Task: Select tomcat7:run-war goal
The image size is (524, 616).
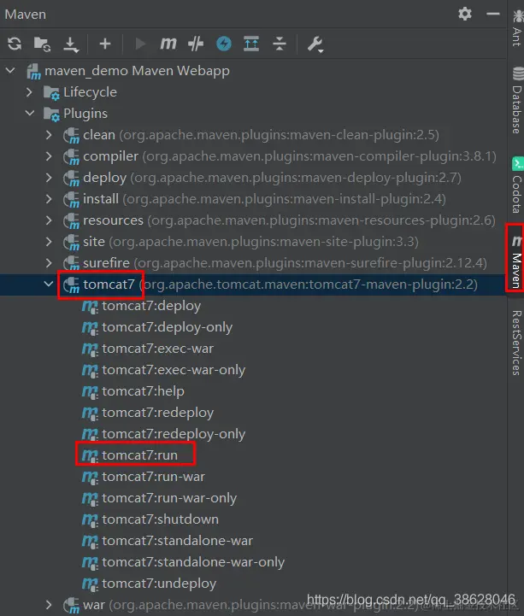Action: (x=153, y=477)
